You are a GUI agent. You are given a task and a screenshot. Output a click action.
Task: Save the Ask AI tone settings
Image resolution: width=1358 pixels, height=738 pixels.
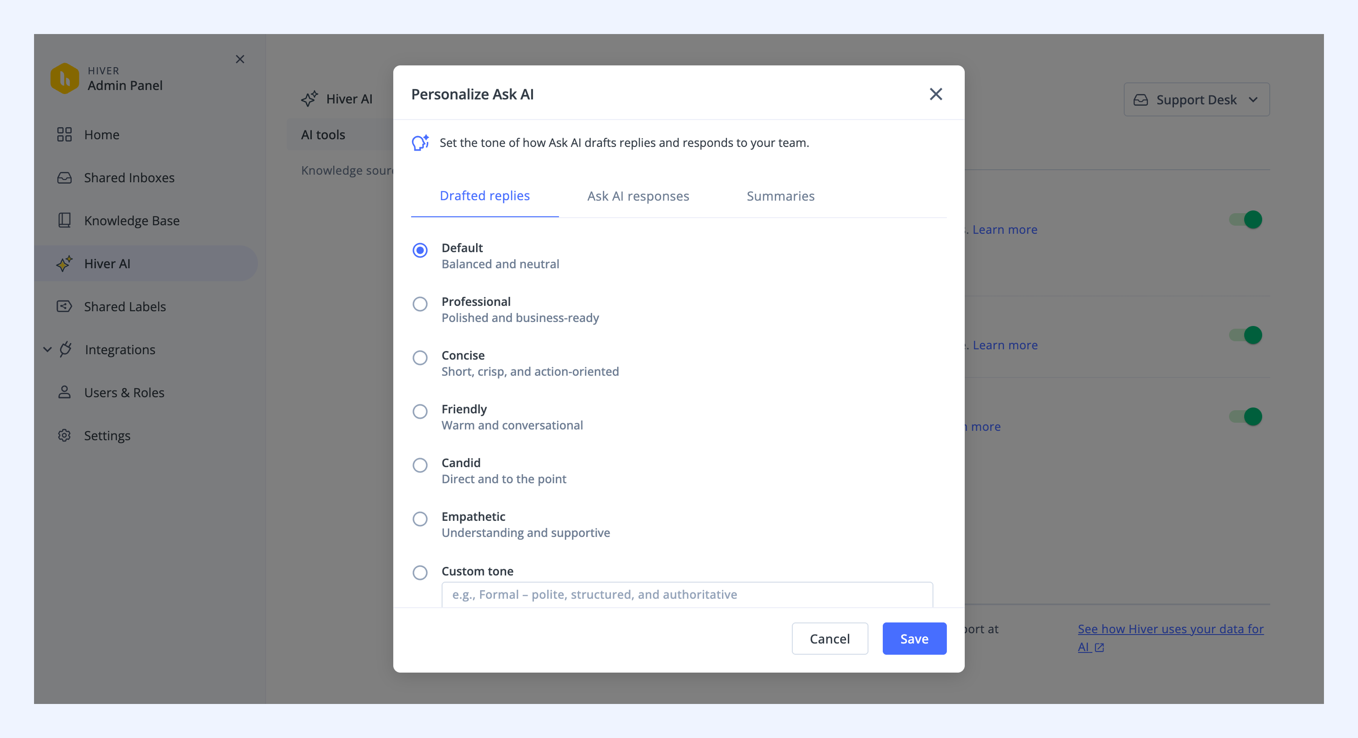[914, 639]
